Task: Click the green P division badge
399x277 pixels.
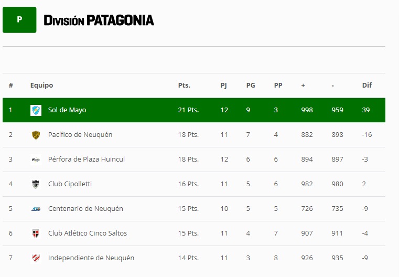Action: [x=19, y=20]
